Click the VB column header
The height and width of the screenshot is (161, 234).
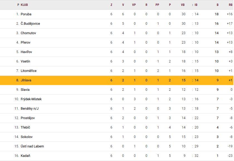coord(183,5)
